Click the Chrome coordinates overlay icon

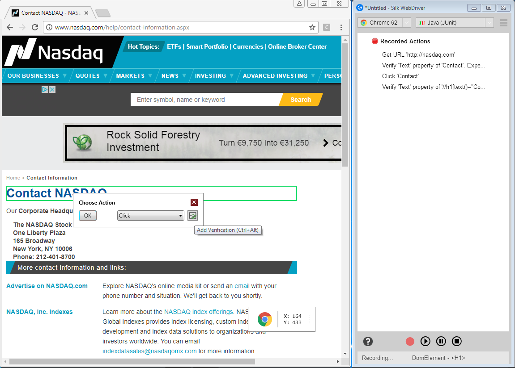coord(265,319)
